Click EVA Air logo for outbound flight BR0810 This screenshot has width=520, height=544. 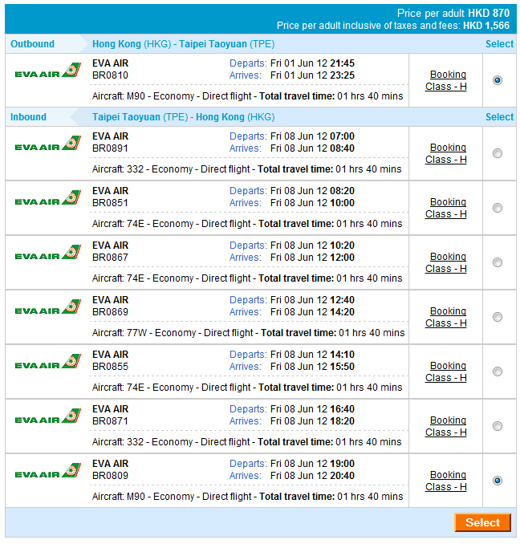48,72
